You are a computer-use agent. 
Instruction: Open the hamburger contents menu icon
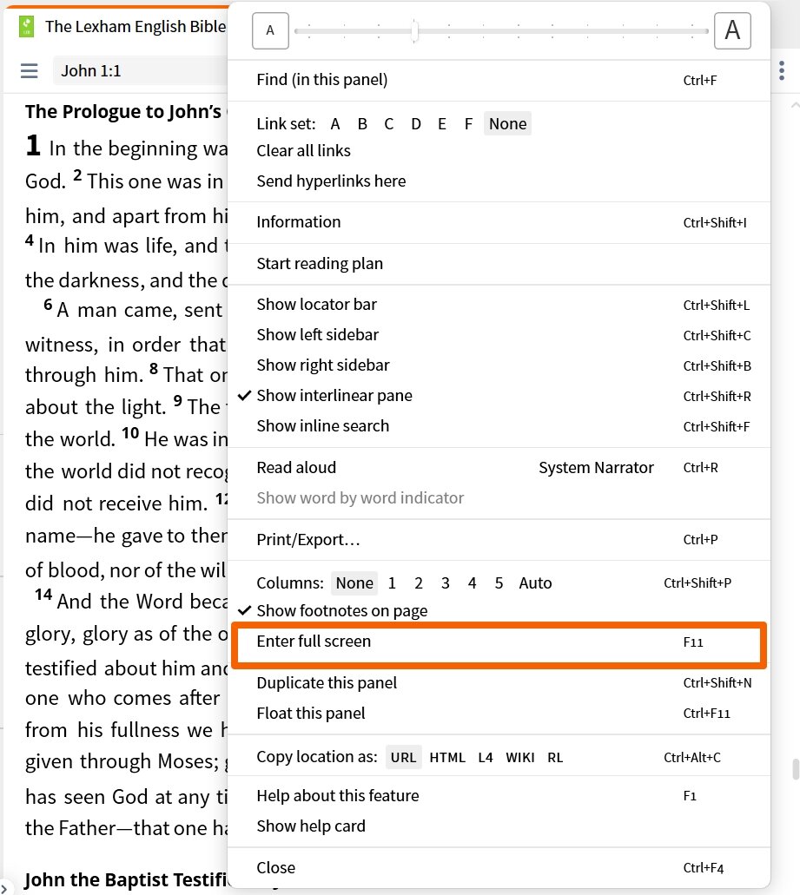pos(30,71)
